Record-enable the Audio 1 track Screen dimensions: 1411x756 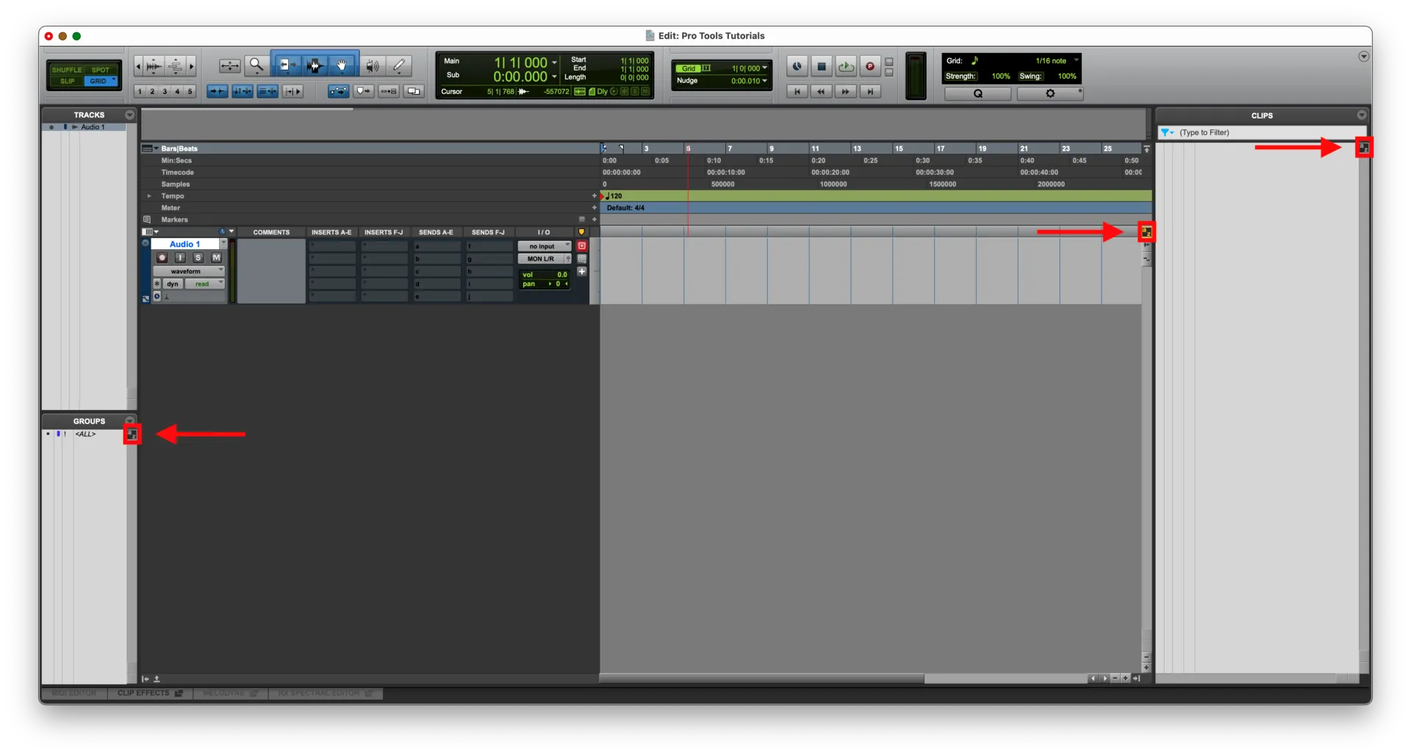coord(162,257)
